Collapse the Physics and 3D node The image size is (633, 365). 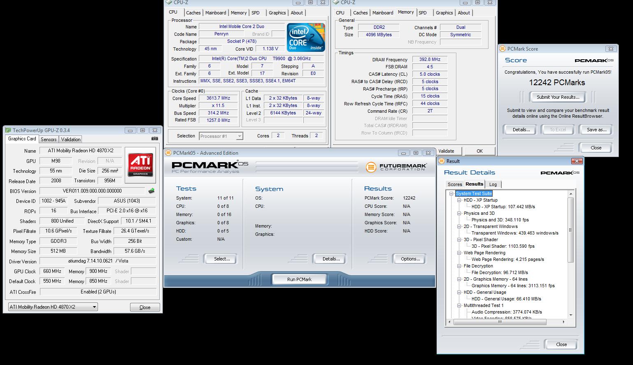pyautogui.click(x=459, y=213)
